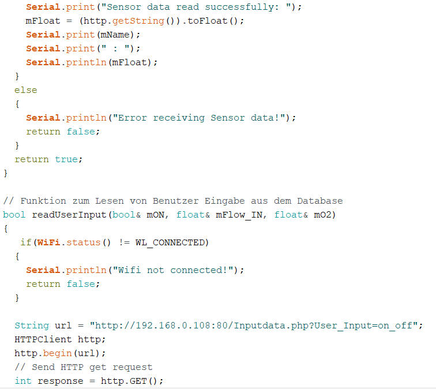Click the return true statement
Viewport: 436px width, 389px height.
pyautogui.click(x=48, y=159)
